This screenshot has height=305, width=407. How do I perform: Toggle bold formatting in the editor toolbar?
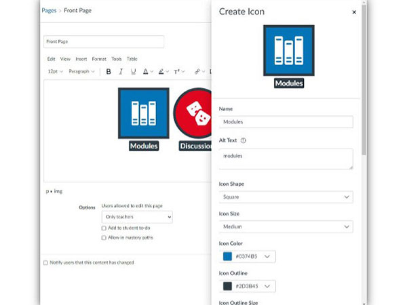click(109, 71)
